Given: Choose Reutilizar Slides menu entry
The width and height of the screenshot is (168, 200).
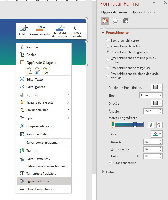Looking at the screenshot, I should click(44, 134).
